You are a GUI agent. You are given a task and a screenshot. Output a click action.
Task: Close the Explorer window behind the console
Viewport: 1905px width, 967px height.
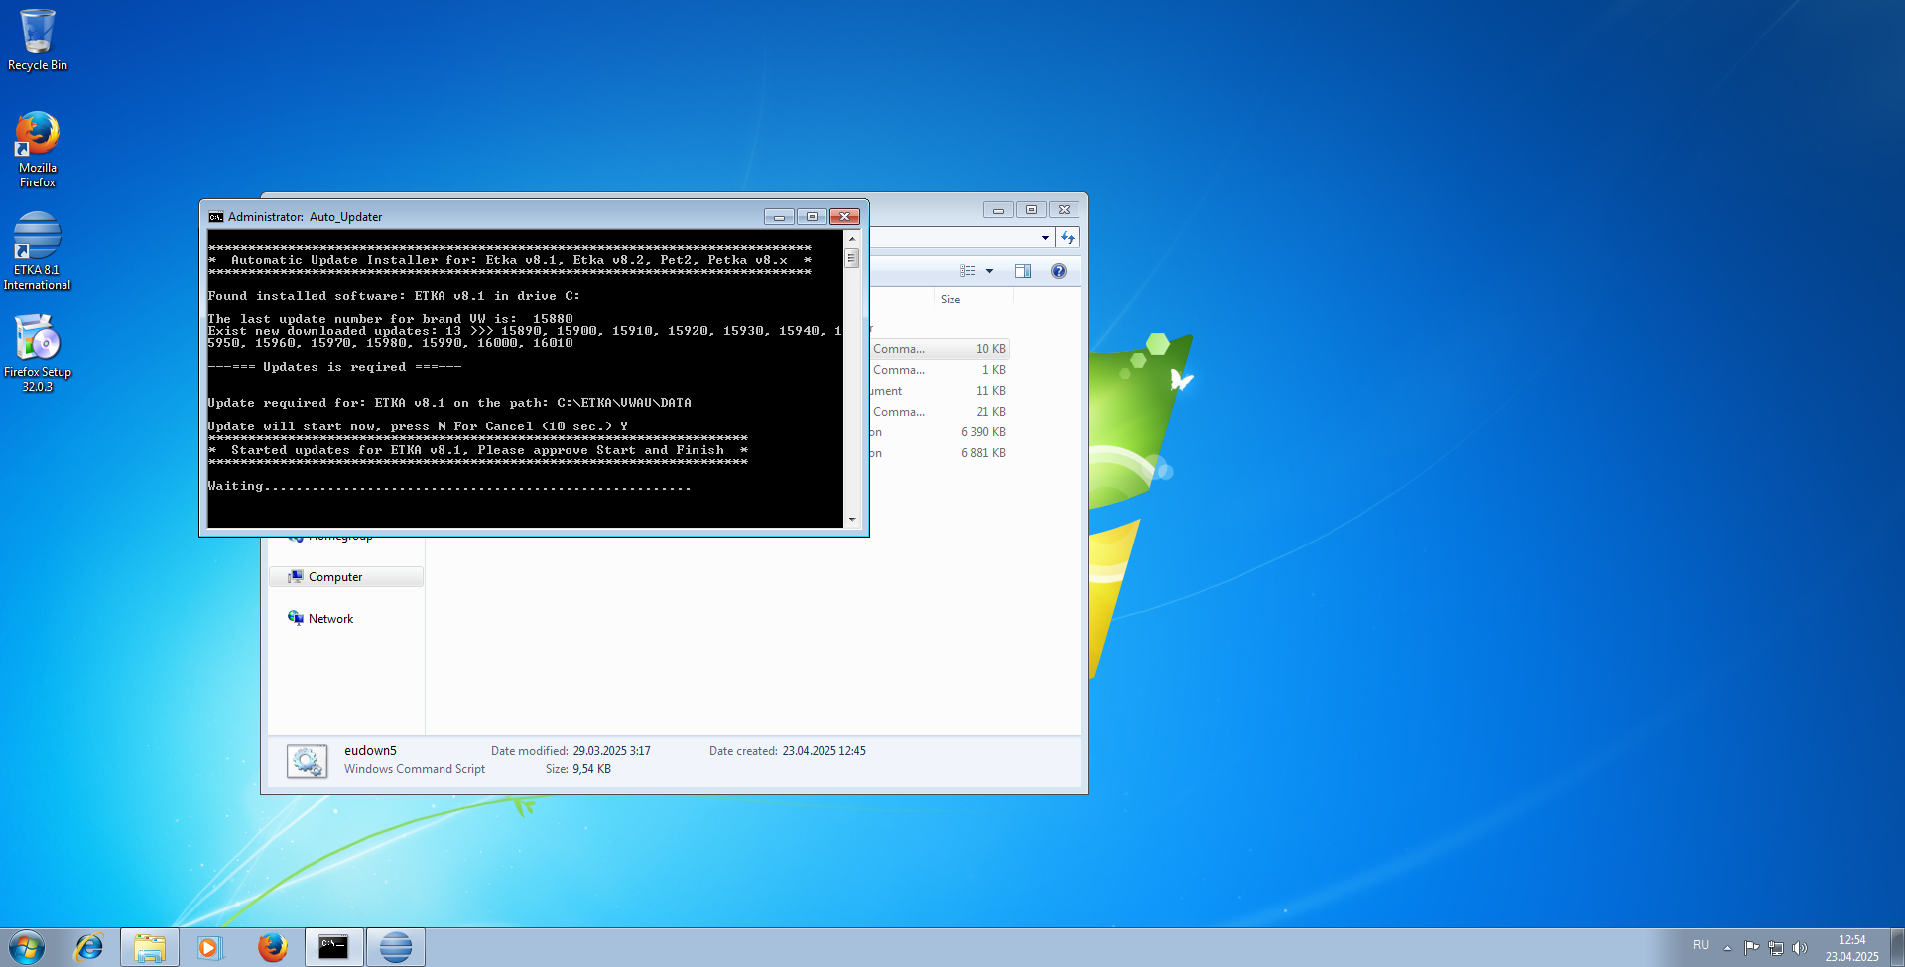[x=1064, y=210]
